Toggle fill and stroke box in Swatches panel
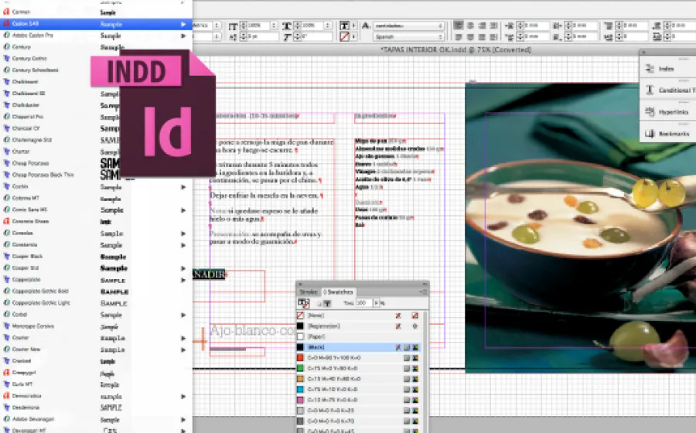 point(304,303)
